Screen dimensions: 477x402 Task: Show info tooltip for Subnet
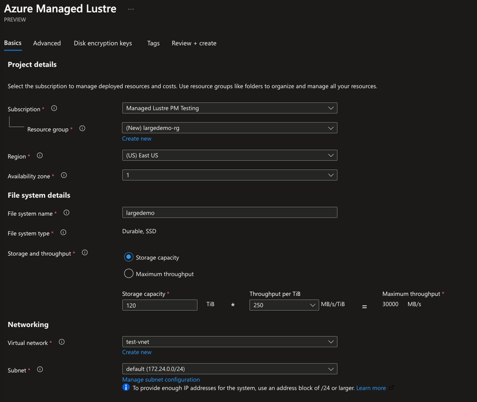pyautogui.click(x=40, y=369)
